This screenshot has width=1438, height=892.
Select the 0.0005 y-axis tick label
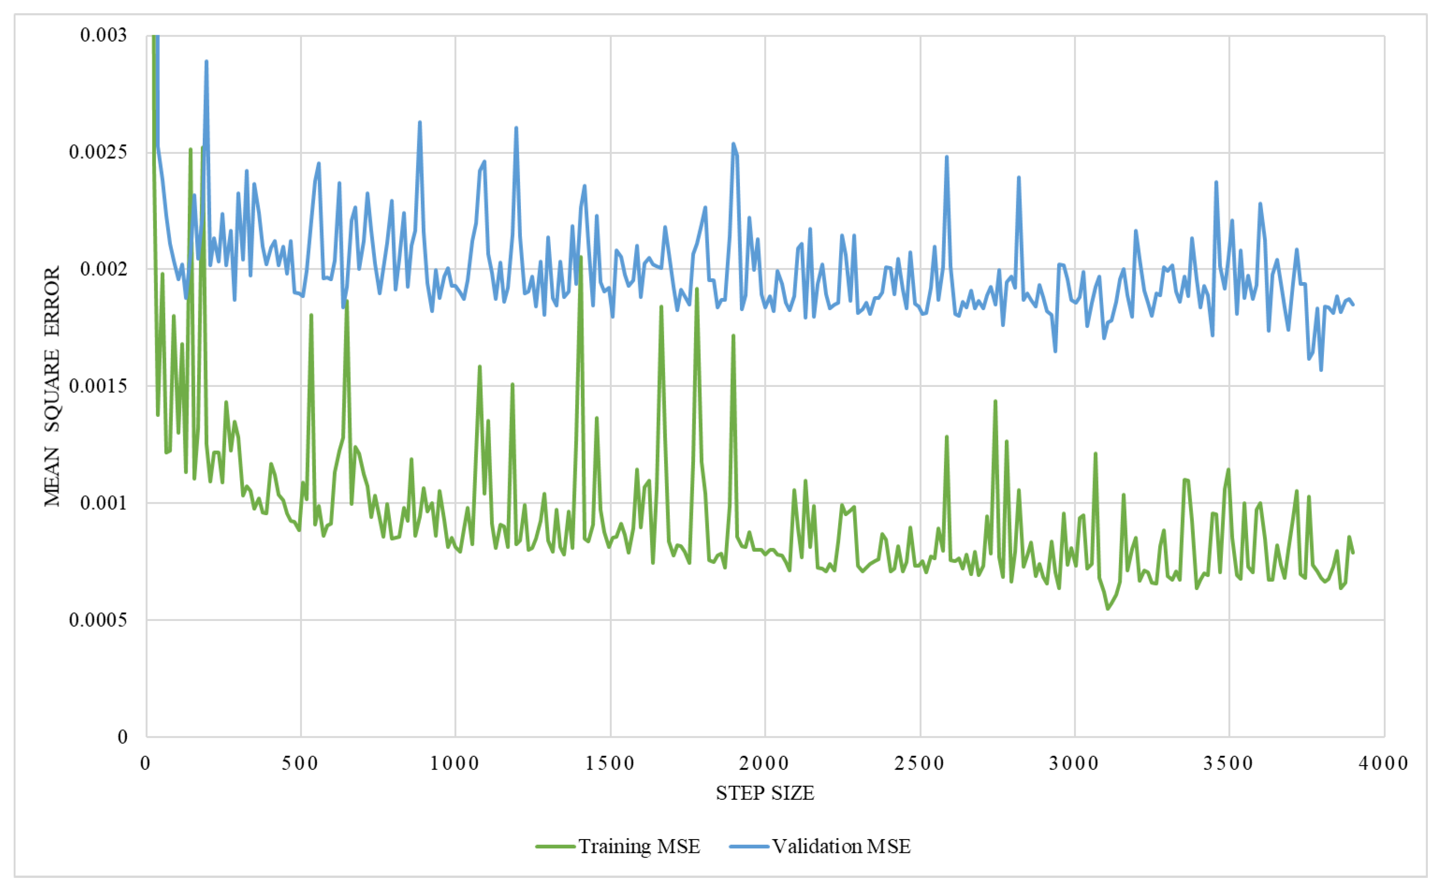click(98, 620)
